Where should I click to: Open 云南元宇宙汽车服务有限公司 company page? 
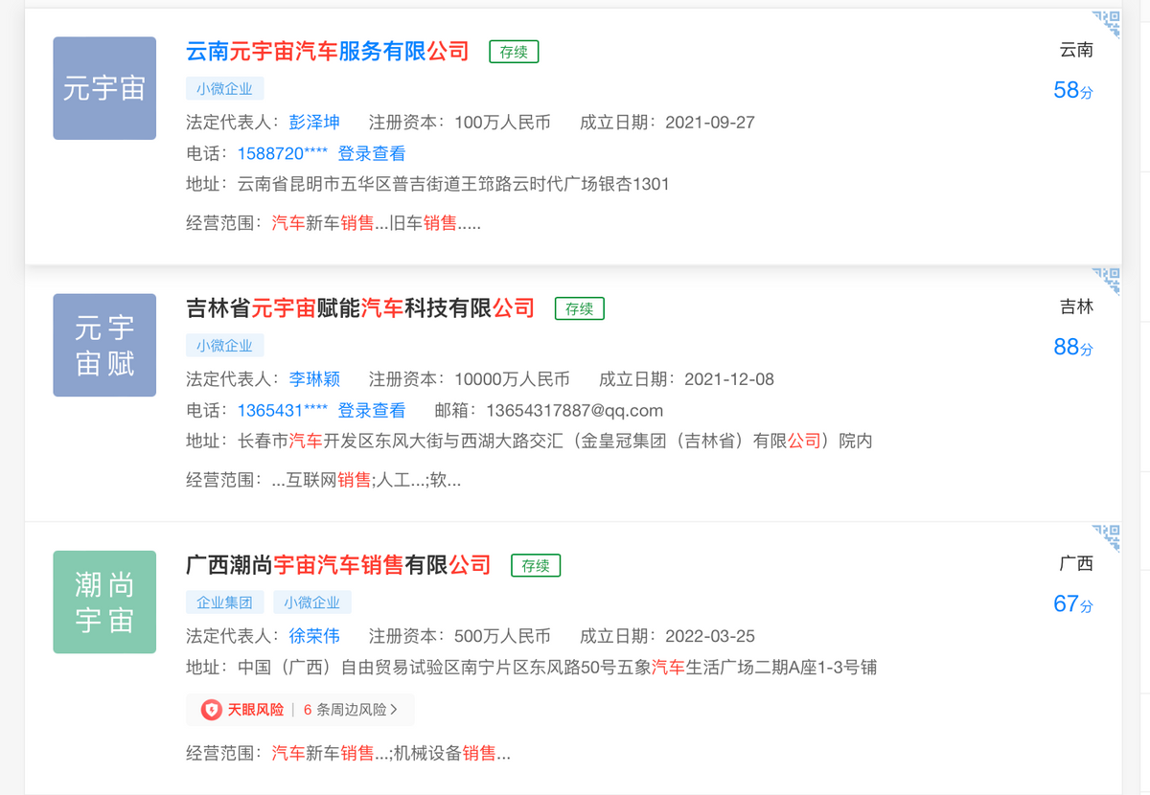pos(327,51)
